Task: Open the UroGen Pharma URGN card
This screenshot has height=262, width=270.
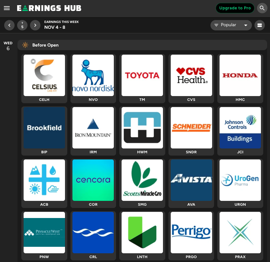Action: (240, 183)
